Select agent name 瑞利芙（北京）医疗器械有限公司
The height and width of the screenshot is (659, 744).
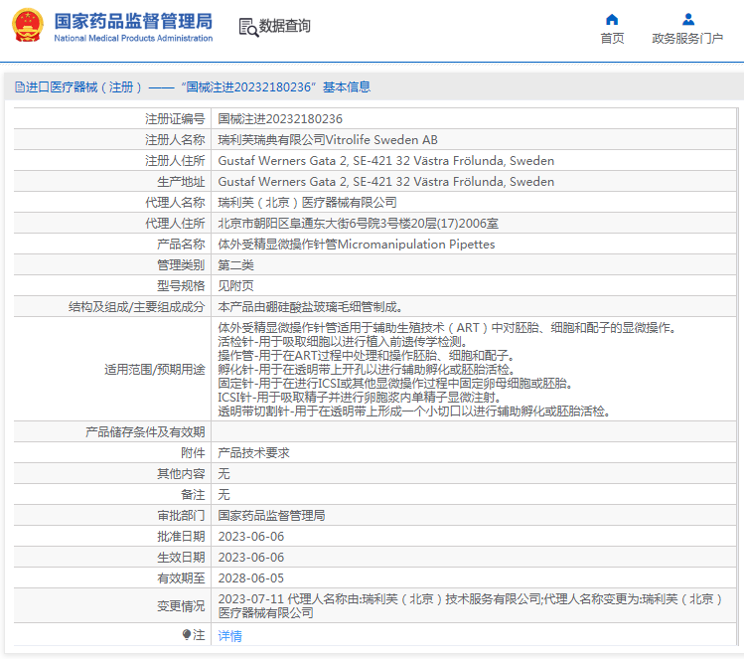tap(307, 202)
